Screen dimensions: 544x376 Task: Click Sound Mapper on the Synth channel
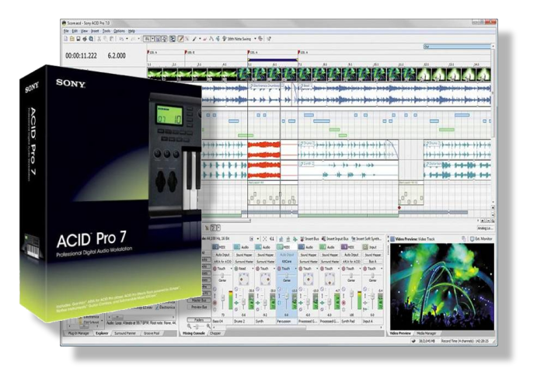coord(264,254)
